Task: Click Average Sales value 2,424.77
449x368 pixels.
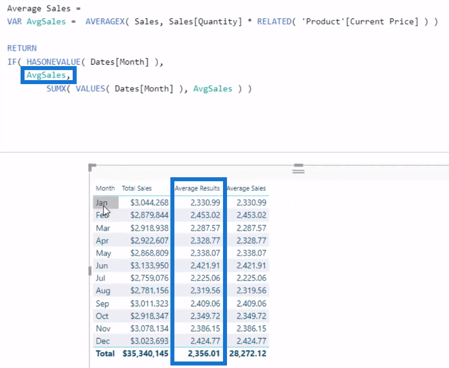Action: coord(252,341)
